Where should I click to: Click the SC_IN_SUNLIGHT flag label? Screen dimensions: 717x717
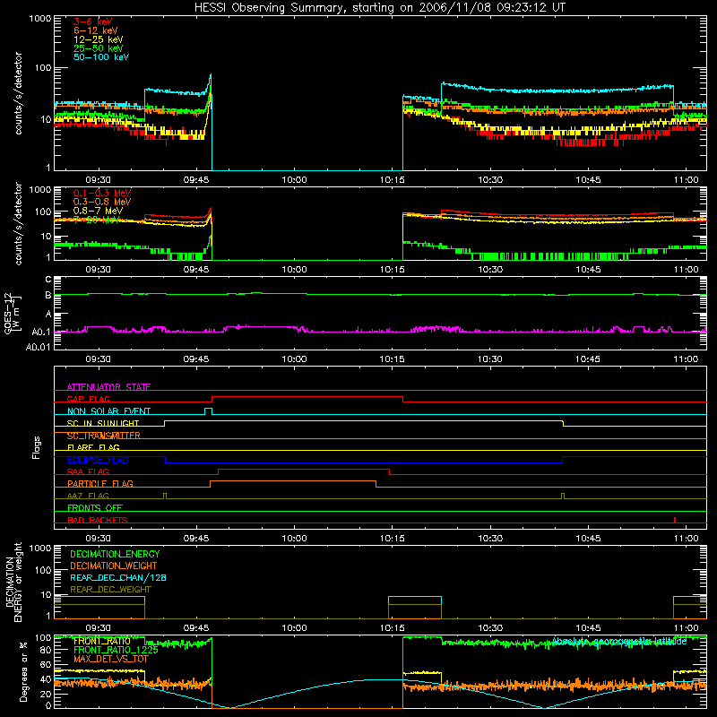pos(103,423)
